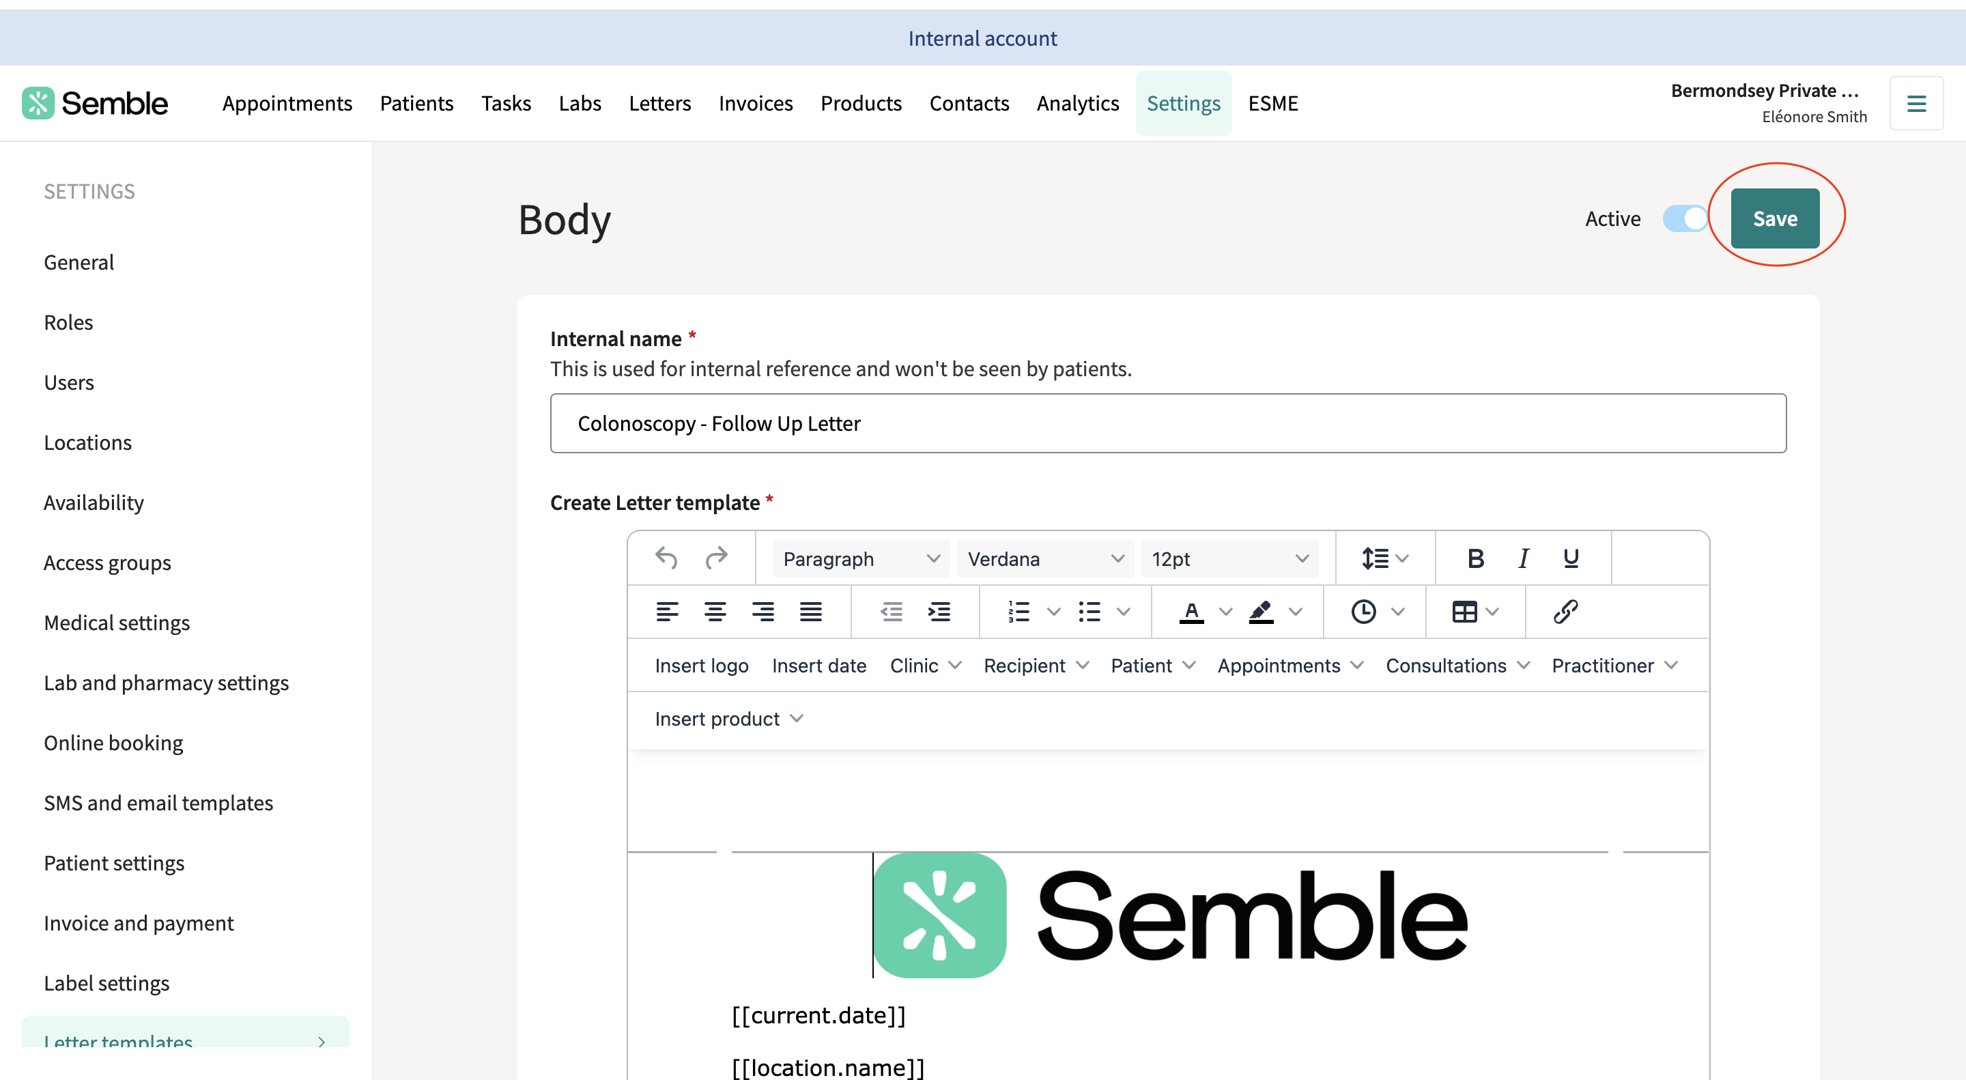Expand numbered list style arrow

[x=1053, y=612]
